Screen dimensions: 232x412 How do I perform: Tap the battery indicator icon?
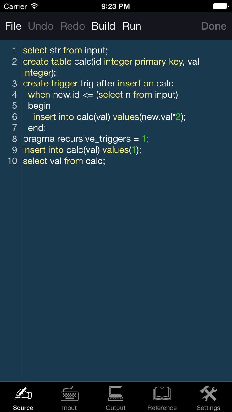pyautogui.click(x=221, y=6)
